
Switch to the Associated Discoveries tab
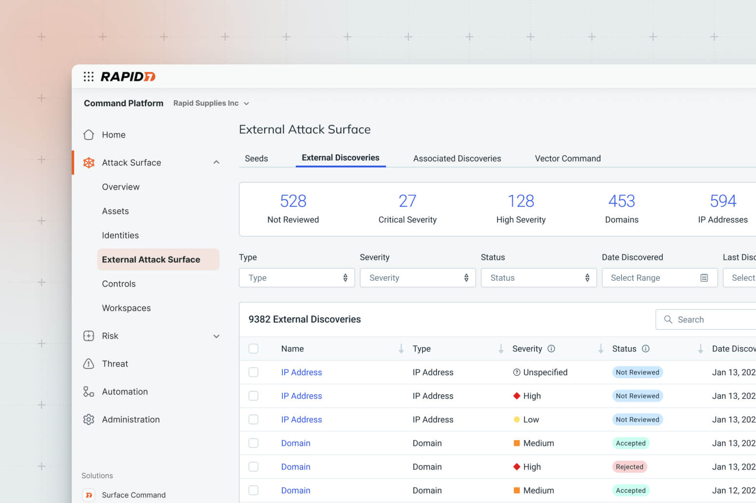(x=457, y=158)
